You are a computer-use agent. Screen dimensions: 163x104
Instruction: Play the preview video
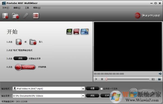96,79
